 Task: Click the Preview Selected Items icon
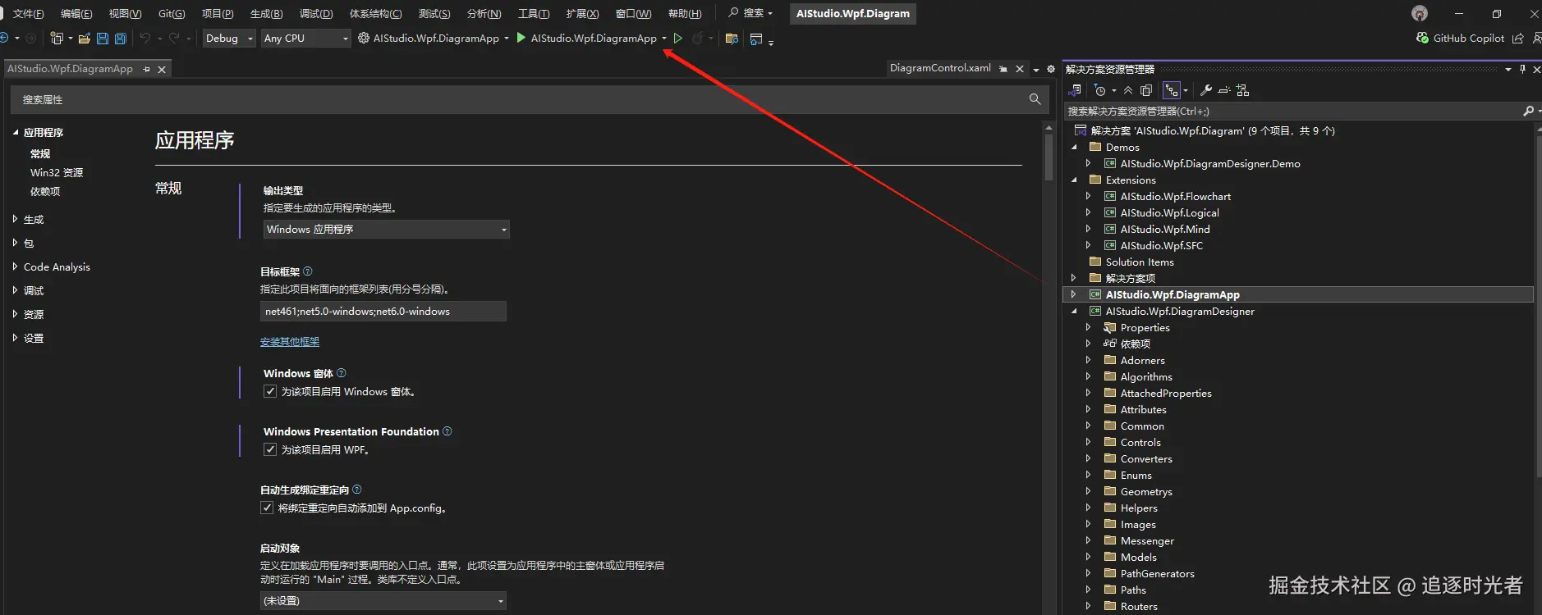tap(1223, 90)
